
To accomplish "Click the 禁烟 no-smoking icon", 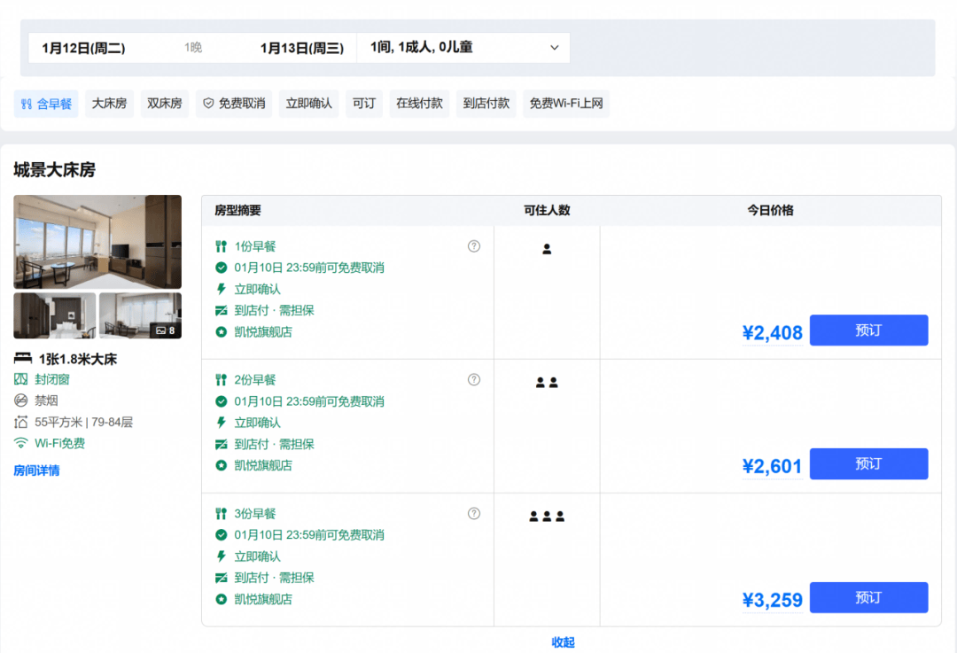I will point(20,400).
